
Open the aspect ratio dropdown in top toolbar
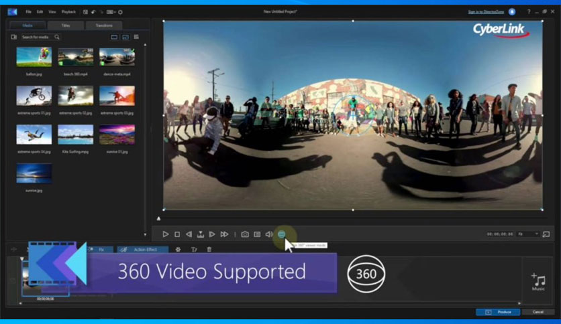click(111, 12)
